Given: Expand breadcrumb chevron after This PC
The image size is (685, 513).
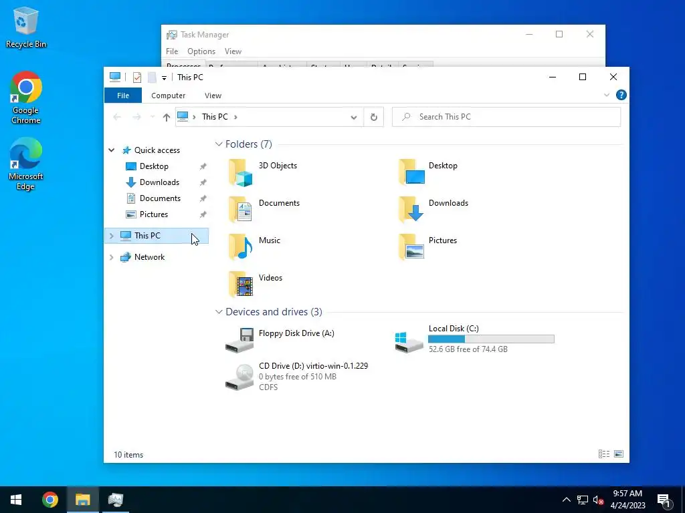Looking at the screenshot, I should coord(235,117).
